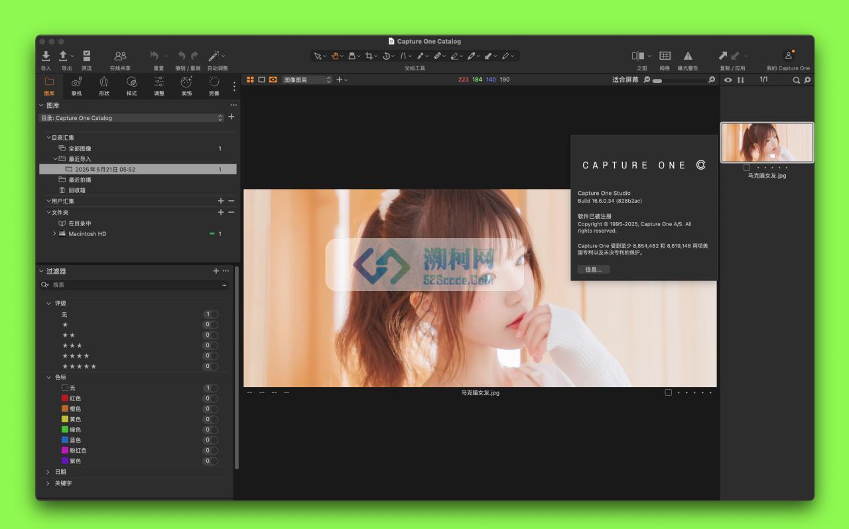Screen dimensions: 849x529
Task: Check the color tag box under the viewer image
Action: coord(668,392)
